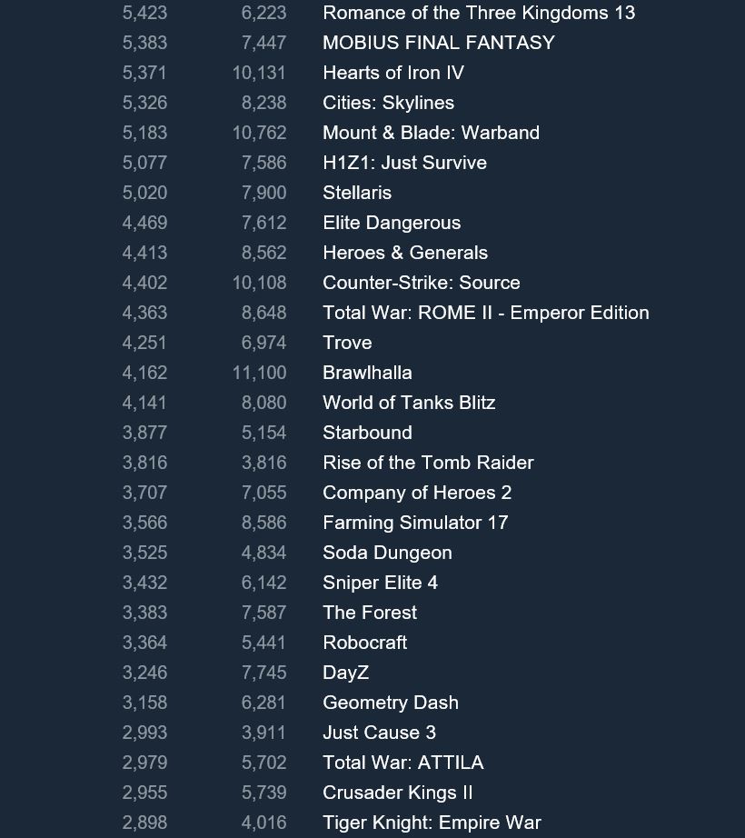
Task: Select the Brawlhalla entry
Action: point(367,373)
